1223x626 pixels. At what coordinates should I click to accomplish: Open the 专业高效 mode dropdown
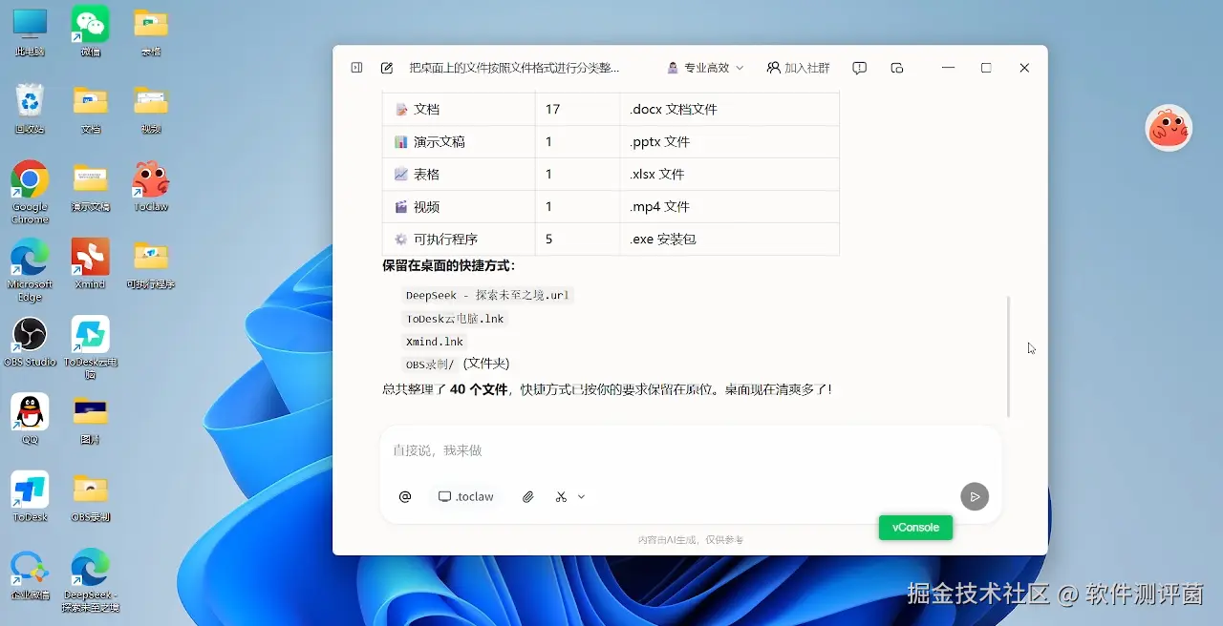click(704, 67)
